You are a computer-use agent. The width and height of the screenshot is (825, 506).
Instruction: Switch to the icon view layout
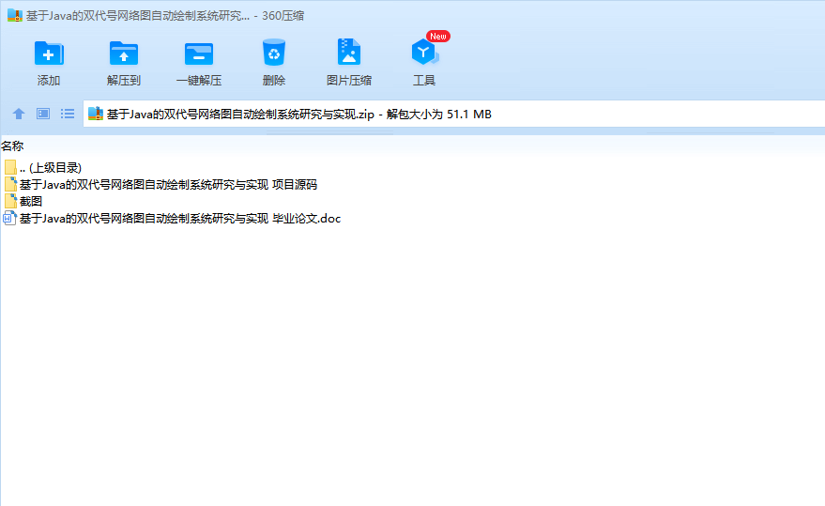(43, 114)
